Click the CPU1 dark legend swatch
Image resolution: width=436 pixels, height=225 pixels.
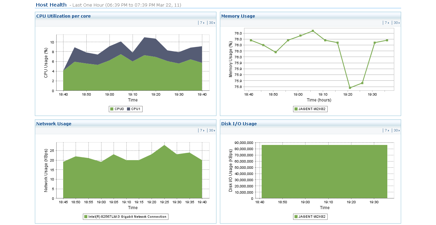(x=128, y=109)
